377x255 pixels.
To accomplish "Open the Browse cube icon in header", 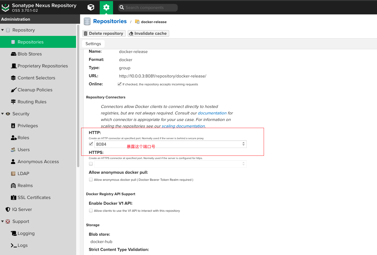I will coord(91,7).
